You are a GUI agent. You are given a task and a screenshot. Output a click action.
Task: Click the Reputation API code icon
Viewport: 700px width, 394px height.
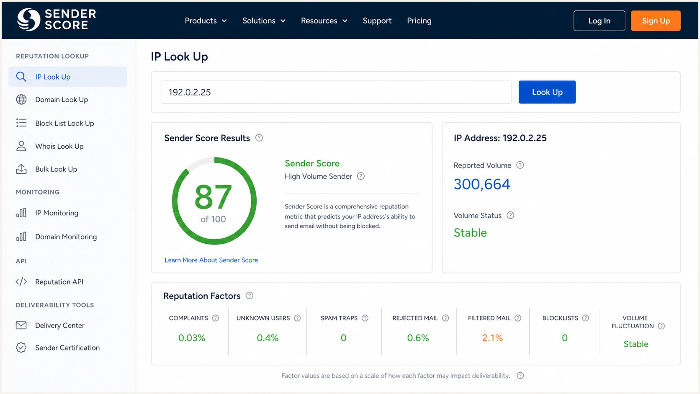click(21, 282)
